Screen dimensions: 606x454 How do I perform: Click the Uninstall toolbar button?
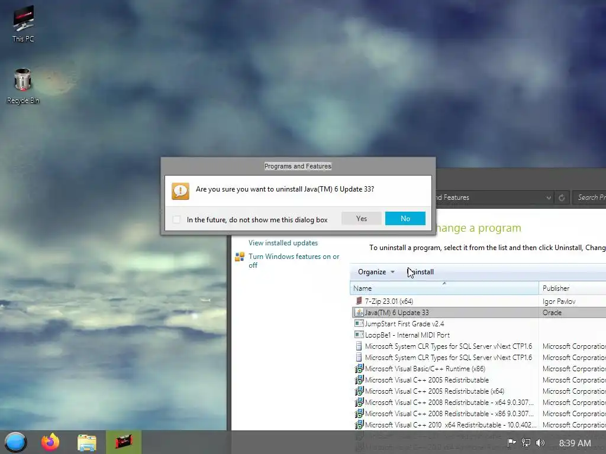pyautogui.click(x=421, y=272)
